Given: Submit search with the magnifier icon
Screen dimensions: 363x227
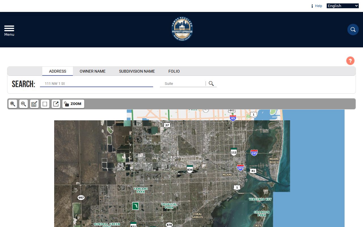Looking at the screenshot, I should [211, 83].
